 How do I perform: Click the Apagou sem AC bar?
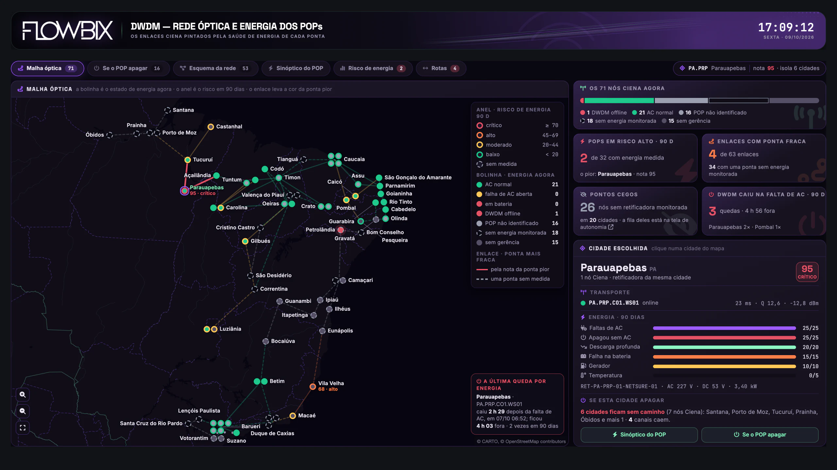pos(724,337)
